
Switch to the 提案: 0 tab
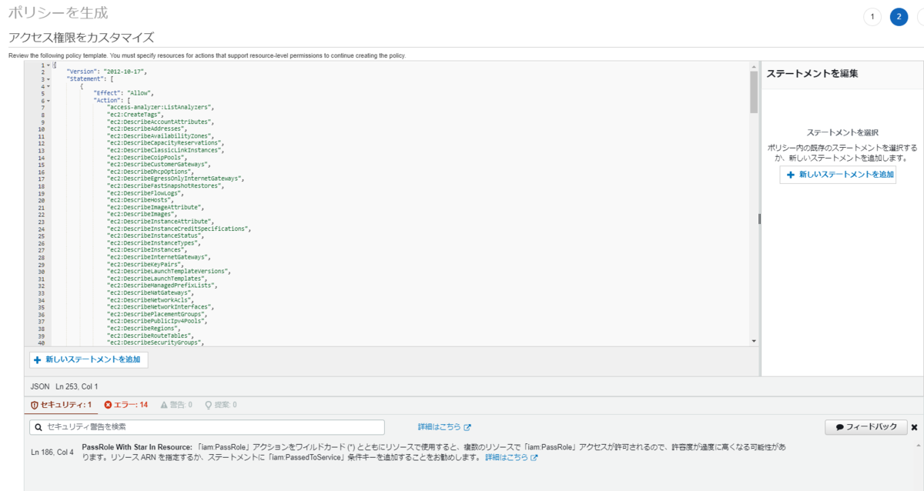pos(220,405)
